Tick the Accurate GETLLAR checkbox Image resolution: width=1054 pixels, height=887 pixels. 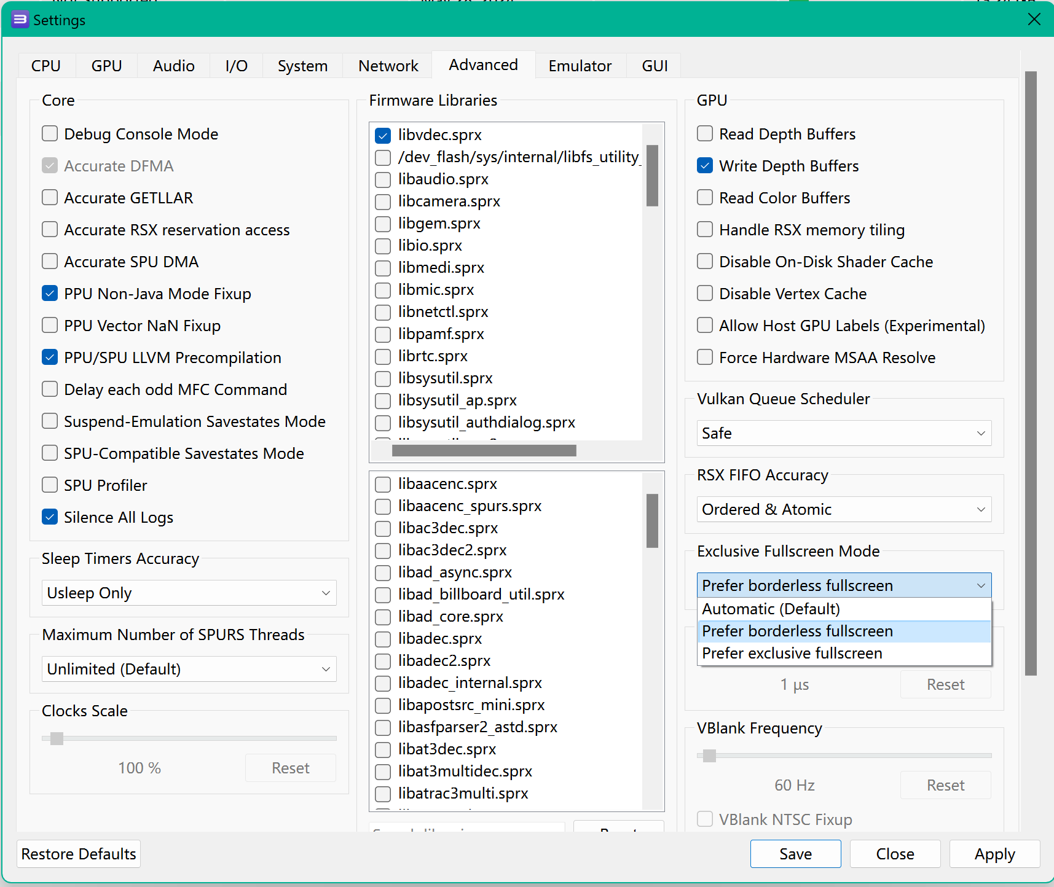pyautogui.click(x=50, y=198)
